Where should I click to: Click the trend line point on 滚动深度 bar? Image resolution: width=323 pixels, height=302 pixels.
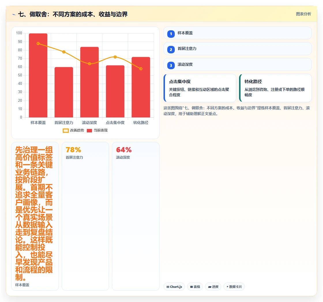pos(89,64)
